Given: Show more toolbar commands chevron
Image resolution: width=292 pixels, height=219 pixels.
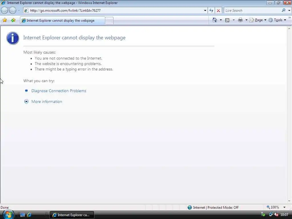Looking at the screenshot, I should 290,17.
